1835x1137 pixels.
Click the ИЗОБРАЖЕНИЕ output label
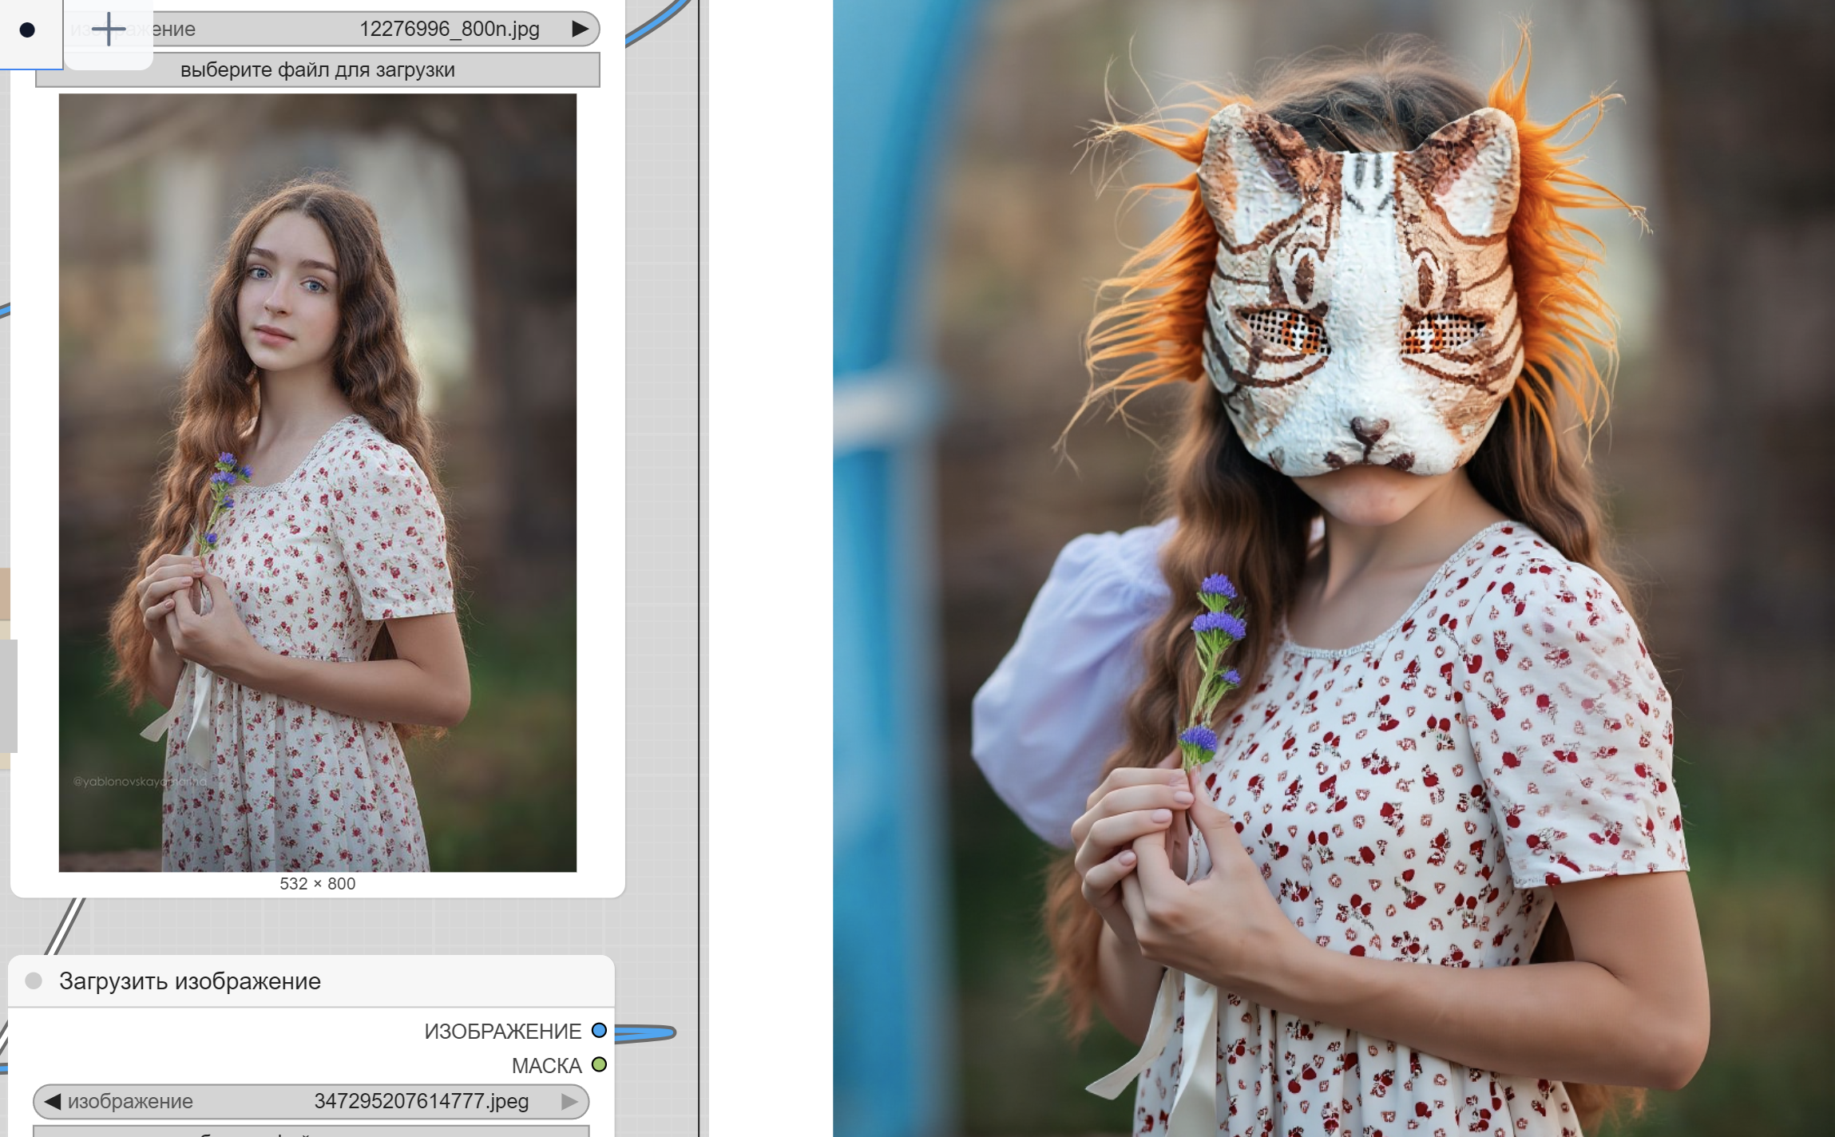point(502,1031)
